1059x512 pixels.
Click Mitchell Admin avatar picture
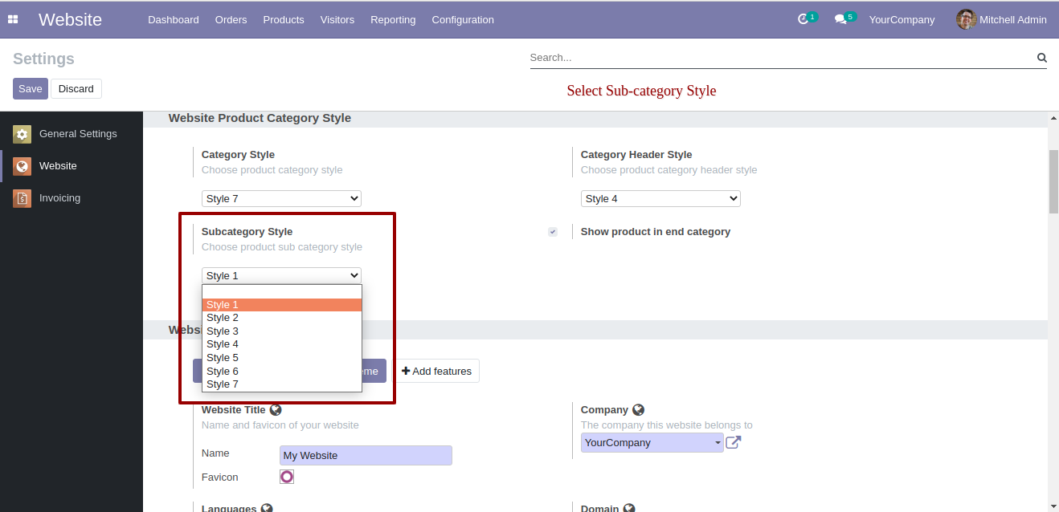[966, 19]
